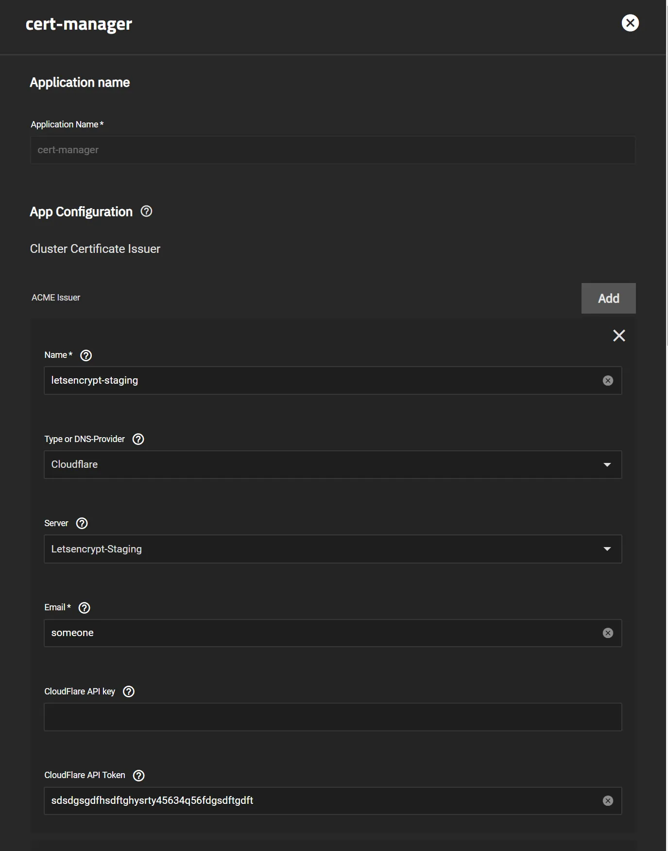The height and width of the screenshot is (851, 668).
Task: Click into the CloudFlare API Token field
Action: 389,801
